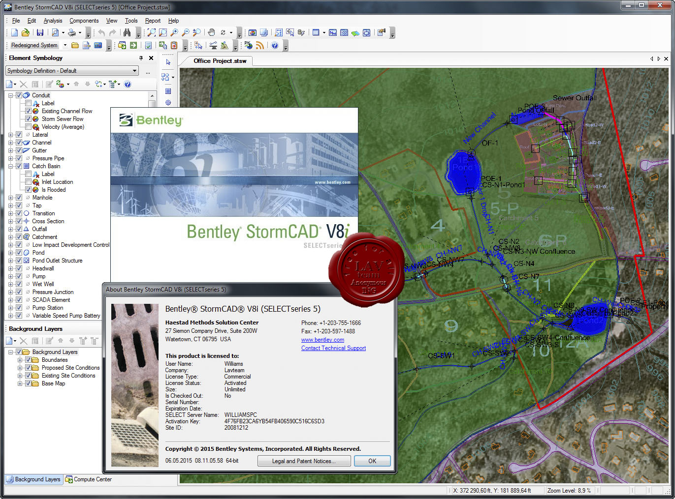The width and height of the screenshot is (675, 499).
Task: Open the www.bentley.com link
Action: coord(322,340)
